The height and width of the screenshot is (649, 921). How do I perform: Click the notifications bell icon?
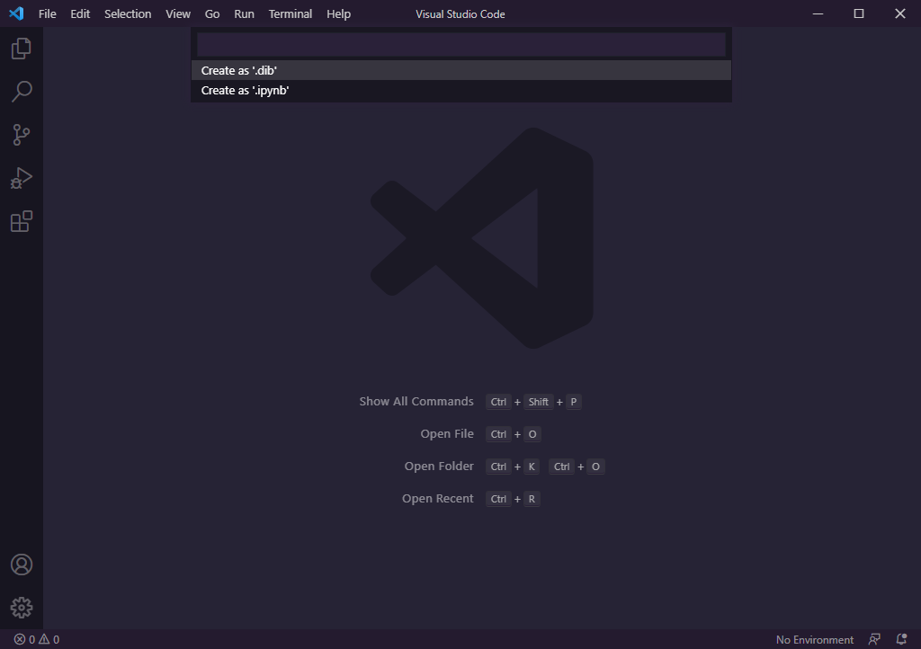[x=901, y=639]
